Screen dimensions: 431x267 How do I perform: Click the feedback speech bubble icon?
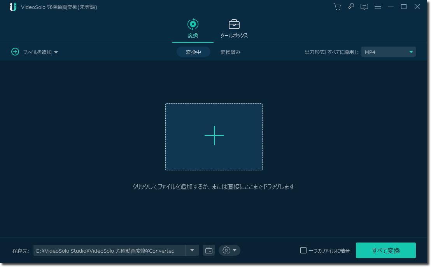(x=364, y=7)
